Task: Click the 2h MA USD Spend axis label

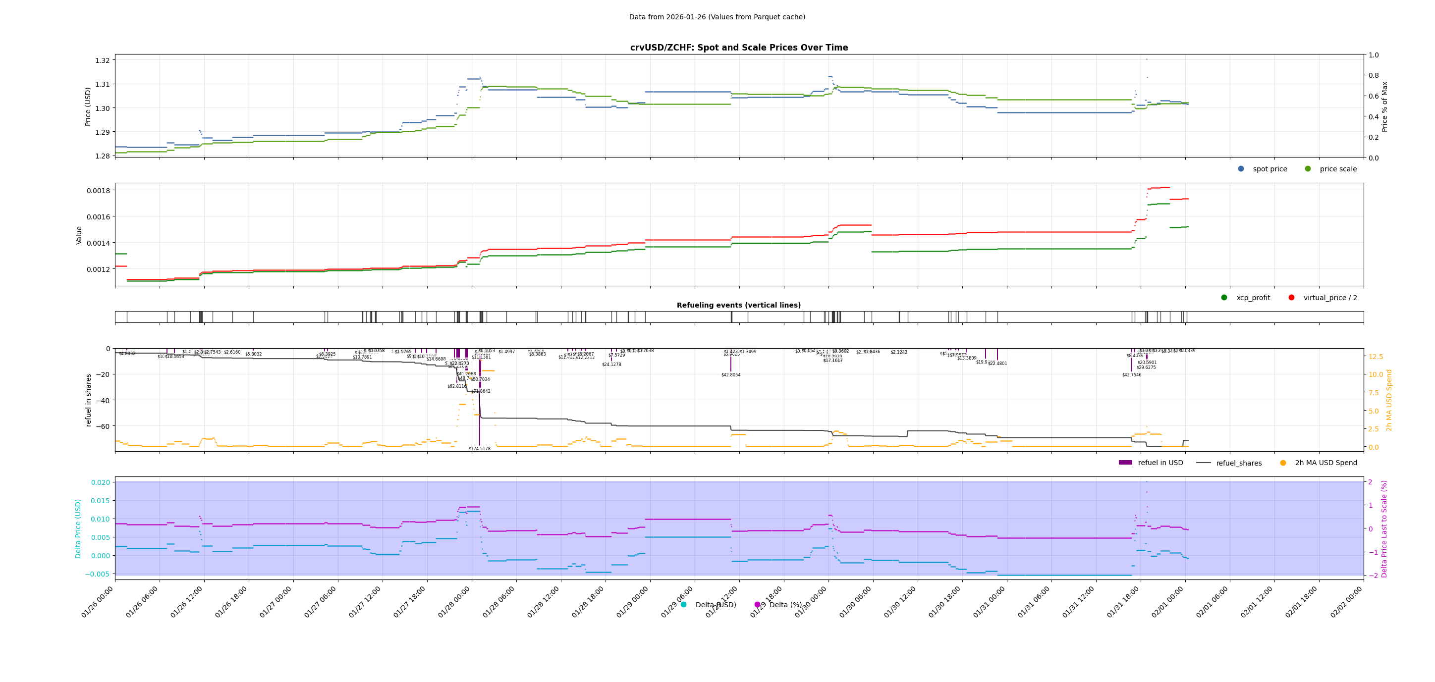Action: click(x=1389, y=400)
